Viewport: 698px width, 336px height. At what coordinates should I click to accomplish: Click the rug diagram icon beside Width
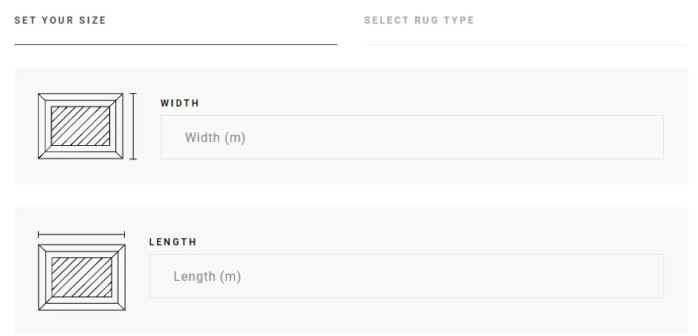(x=81, y=126)
